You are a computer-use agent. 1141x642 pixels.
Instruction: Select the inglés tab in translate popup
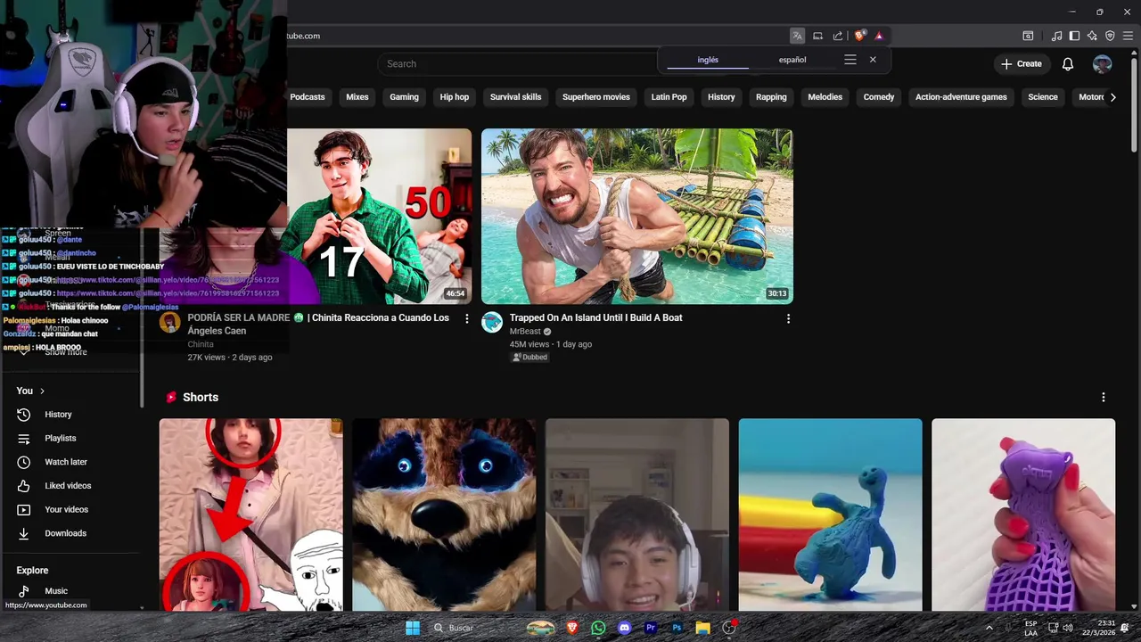[708, 60]
